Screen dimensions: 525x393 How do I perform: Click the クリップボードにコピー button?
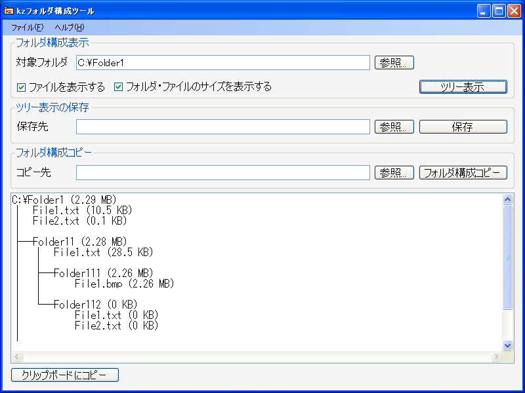tap(64, 375)
